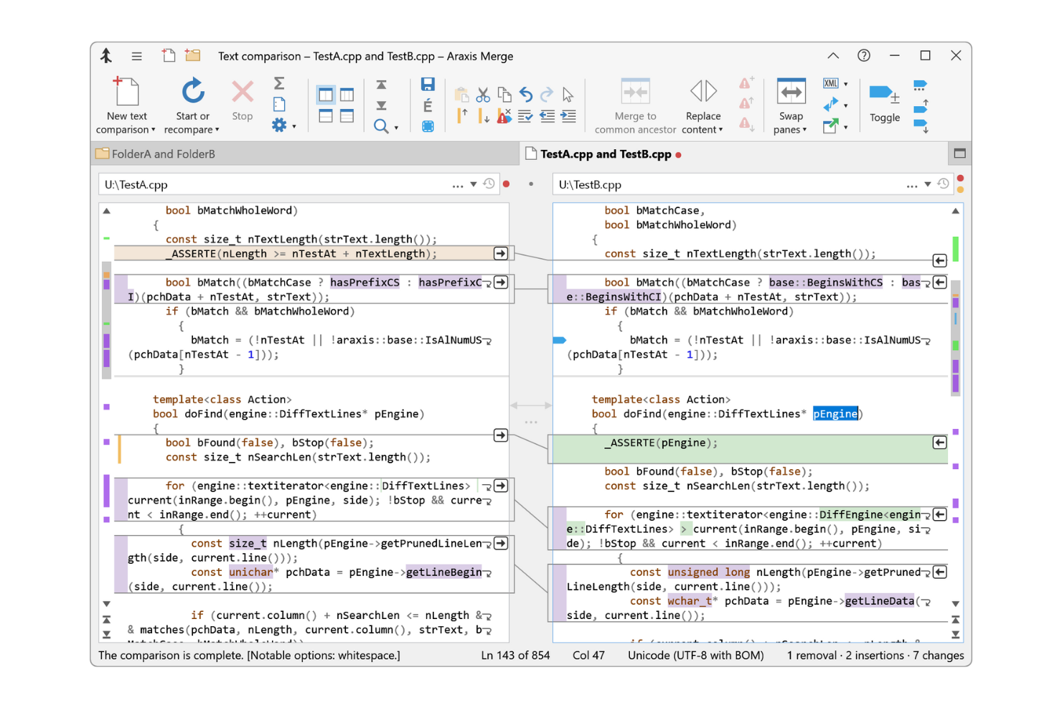1062x708 pixels.
Task: Click the New text comparison button
Action: point(126,106)
